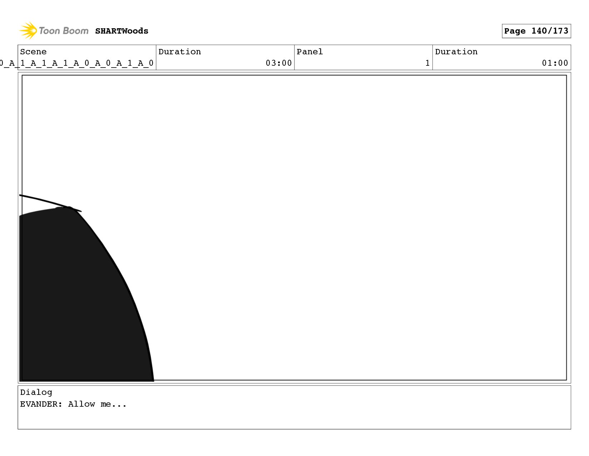Select the Dialog label
The height and width of the screenshot is (456, 589).
click(x=36, y=392)
